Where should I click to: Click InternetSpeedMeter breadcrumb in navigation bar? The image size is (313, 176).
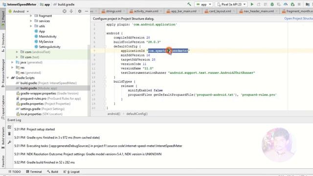[20, 4]
